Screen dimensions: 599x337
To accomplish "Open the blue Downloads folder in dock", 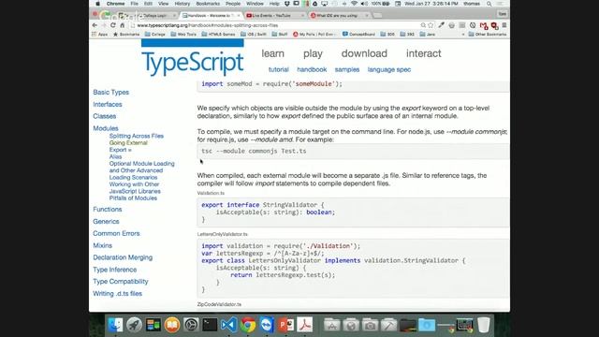I will pos(427,325).
